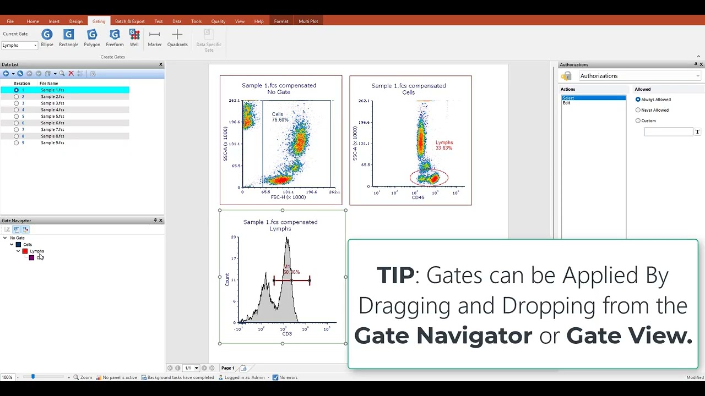The width and height of the screenshot is (705, 396).
Task: Select the Ellipse gate tool
Action: point(47,38)
